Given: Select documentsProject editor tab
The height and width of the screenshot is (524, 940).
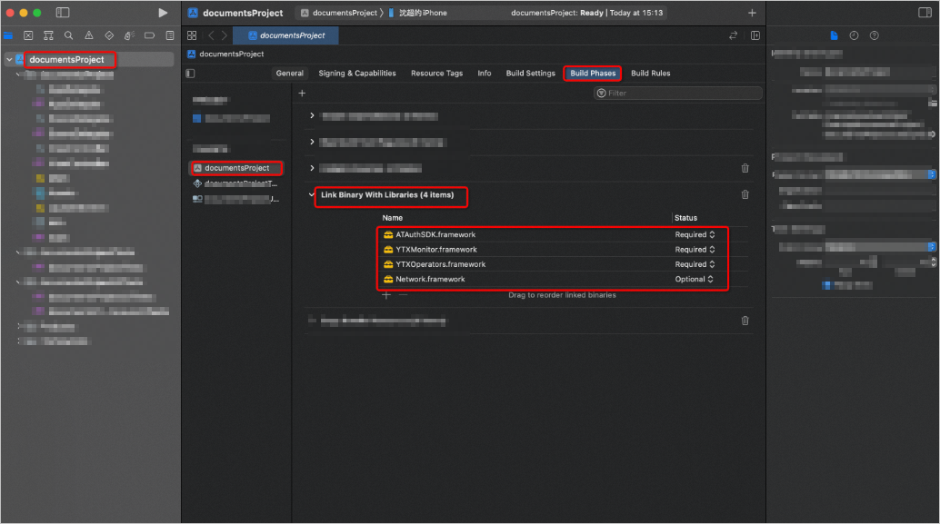Looking at the screenshot, I should click(286, 35).
